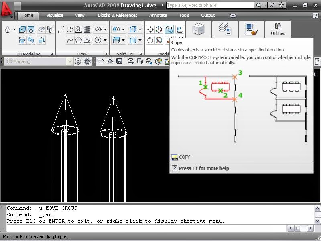
Task: Click the Plot printer icon
Action: point(131,61)
